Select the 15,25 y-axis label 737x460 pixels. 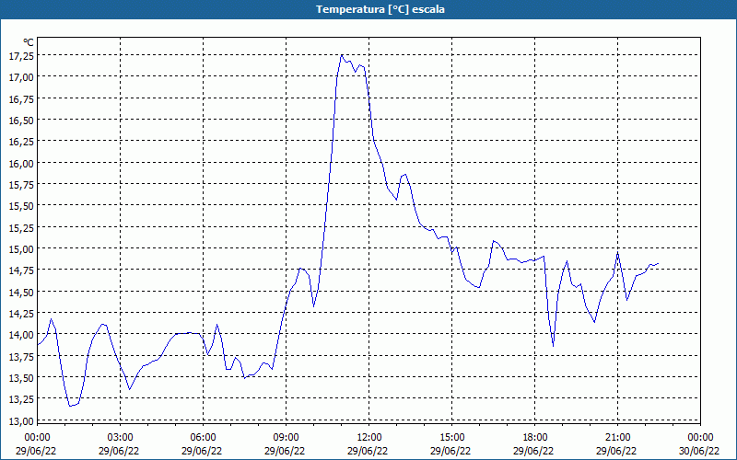[x=21, y=227]
